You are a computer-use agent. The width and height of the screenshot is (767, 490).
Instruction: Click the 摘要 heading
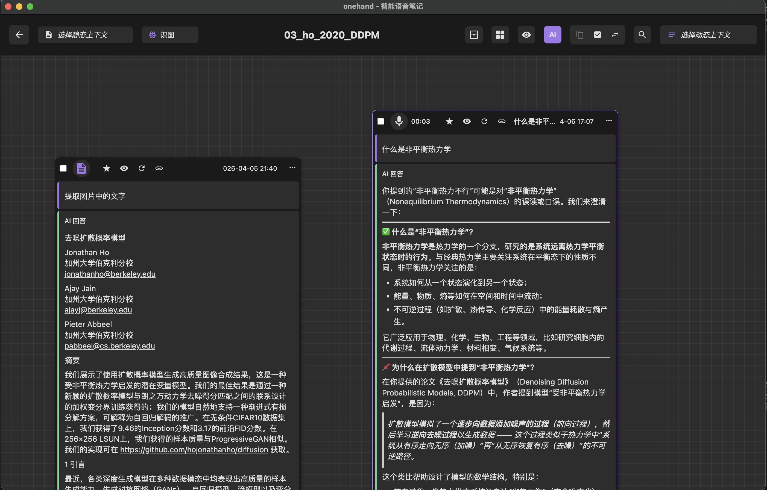[x=72, y=360]
